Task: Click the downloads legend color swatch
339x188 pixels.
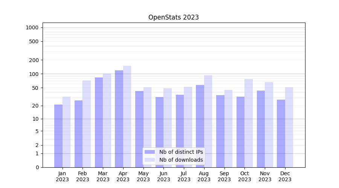Action: (x=150, y=160)
